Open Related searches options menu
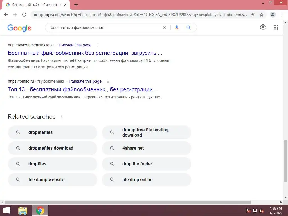 click(62, 116)
